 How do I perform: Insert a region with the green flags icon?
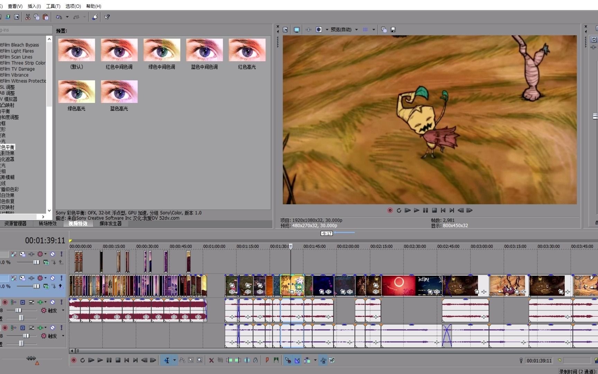276,360
